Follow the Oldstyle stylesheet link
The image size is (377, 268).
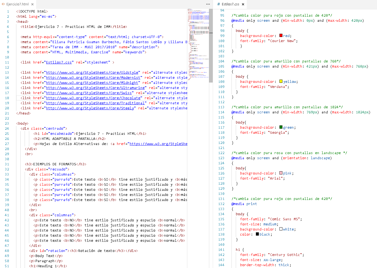[92, 73]
